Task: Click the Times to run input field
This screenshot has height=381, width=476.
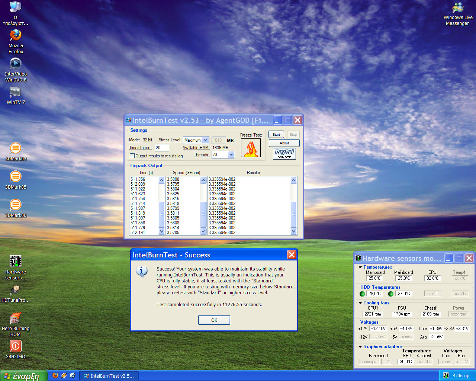Action: 162,148
